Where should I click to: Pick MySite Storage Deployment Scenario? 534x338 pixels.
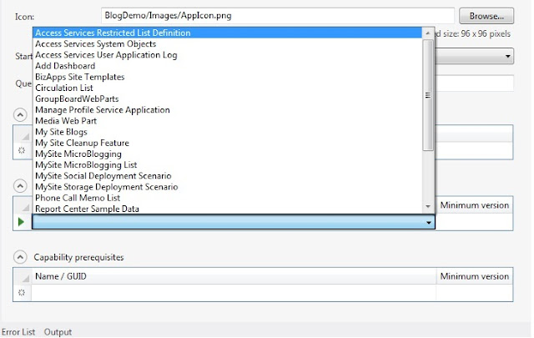pyautogui.click(x=228, y=187)
